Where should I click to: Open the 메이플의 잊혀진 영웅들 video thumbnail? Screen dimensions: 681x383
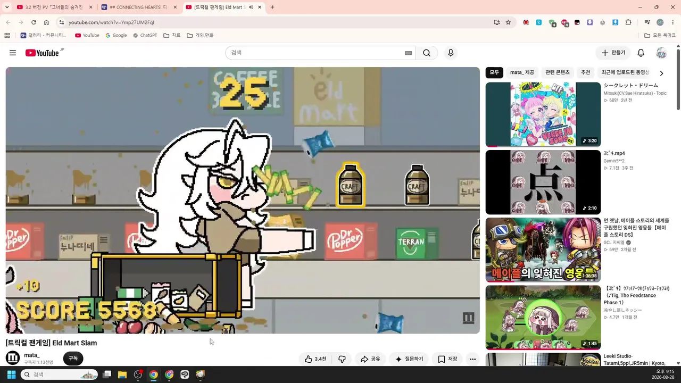coord(543,250)
